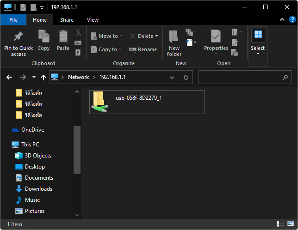The width and height of the screenshot is (298, 230).
Task: Go up one level with the up arrow
Action: [x=43, y=77]
